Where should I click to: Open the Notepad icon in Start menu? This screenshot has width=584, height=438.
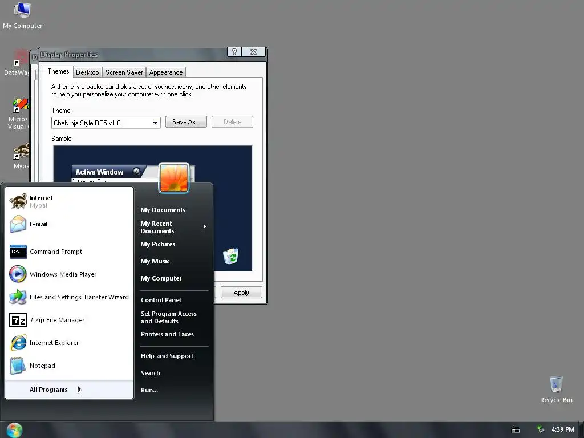coord(18,366)
